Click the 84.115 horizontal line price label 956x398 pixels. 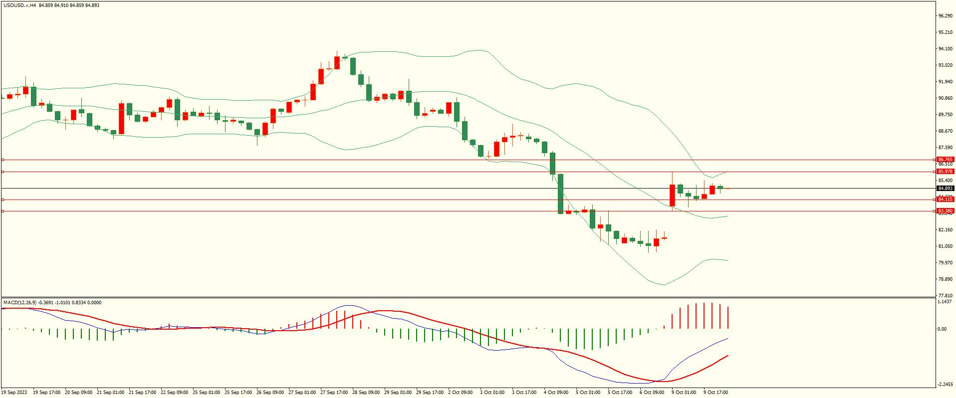tap(945, 199)
